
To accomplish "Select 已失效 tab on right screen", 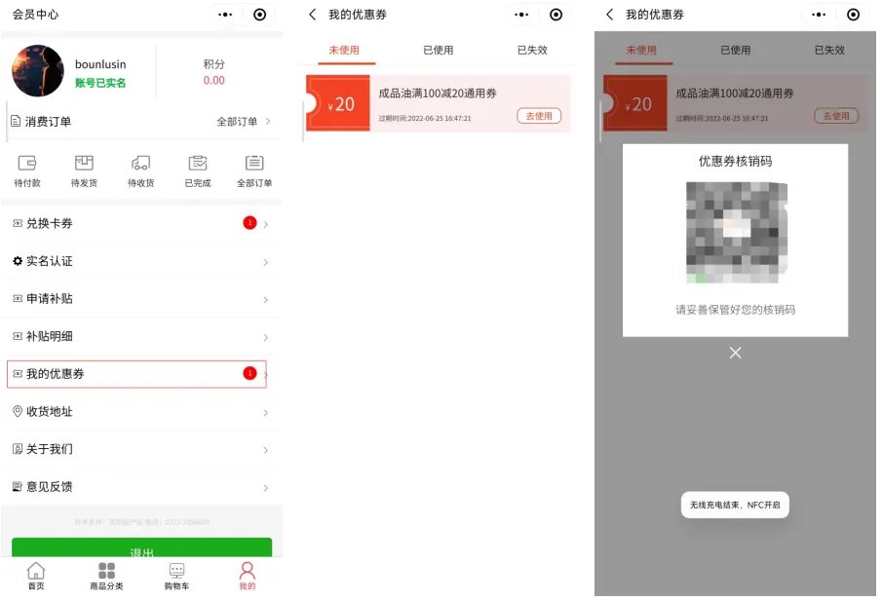I will [829, 50].
